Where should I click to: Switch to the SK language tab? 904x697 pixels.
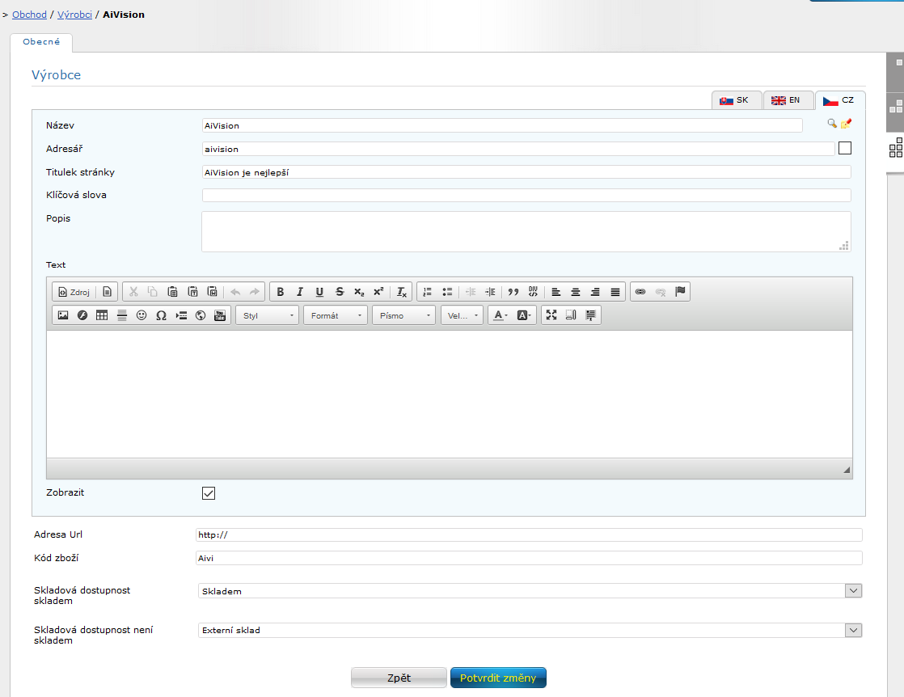(737, 100)
